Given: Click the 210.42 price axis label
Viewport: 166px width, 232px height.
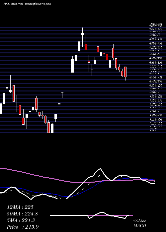Looking at the screenshot, I should click(156, 81).
